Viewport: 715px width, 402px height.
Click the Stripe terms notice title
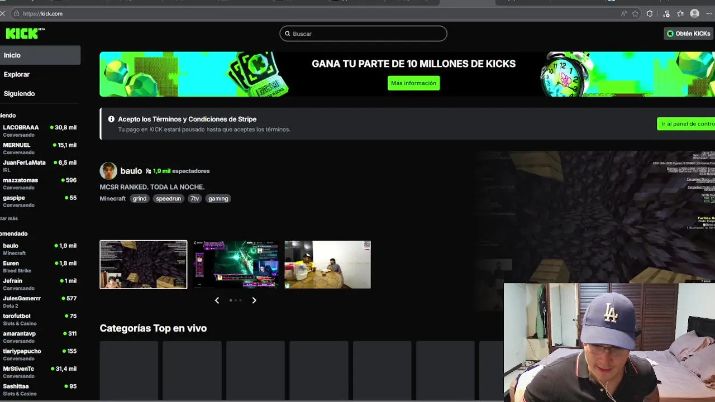click(x=187, y=119)
